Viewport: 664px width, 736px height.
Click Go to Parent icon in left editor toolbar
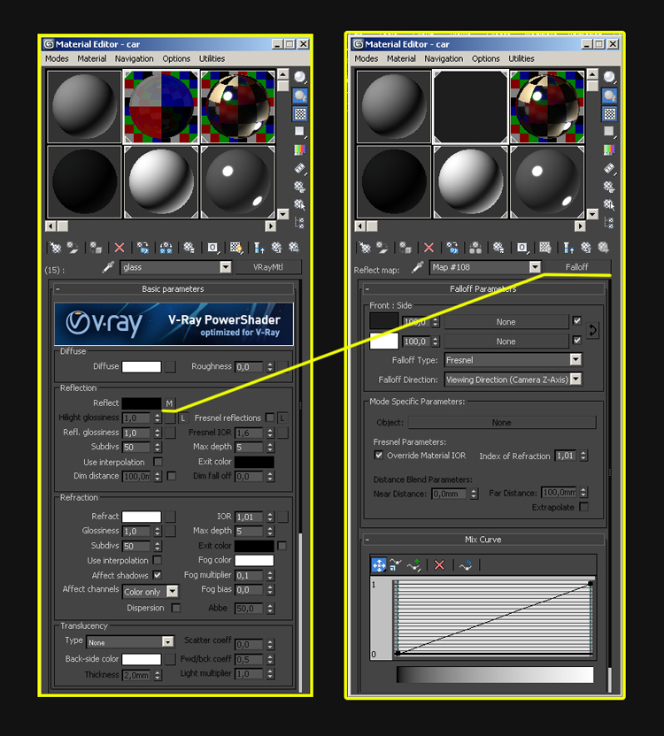point(259,248)
